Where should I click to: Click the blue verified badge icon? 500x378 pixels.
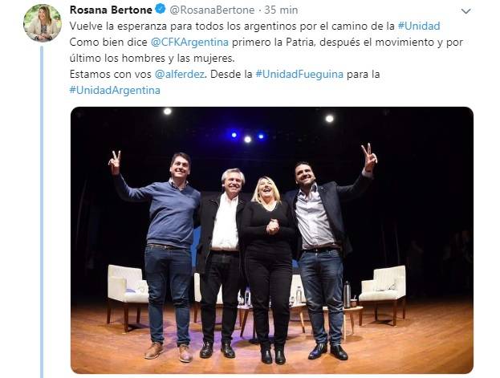click(x=161, y=10)
